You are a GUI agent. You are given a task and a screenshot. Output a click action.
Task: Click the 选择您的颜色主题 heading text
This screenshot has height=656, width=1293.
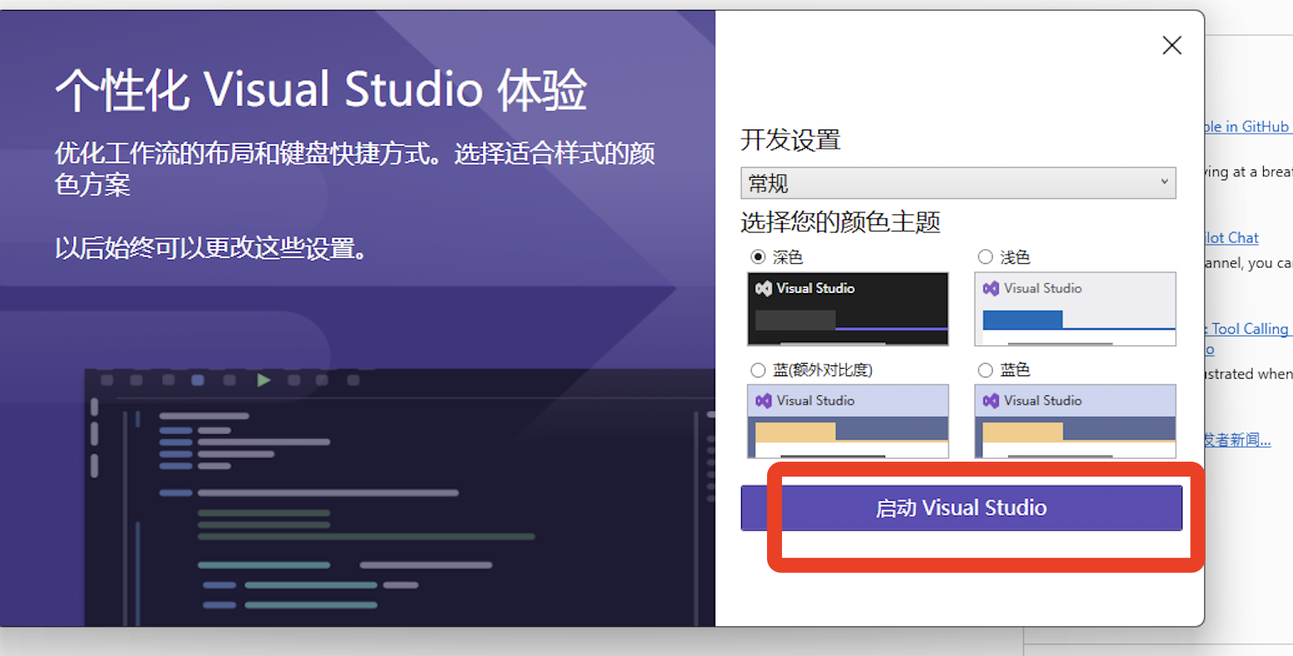tap(840, 222)
